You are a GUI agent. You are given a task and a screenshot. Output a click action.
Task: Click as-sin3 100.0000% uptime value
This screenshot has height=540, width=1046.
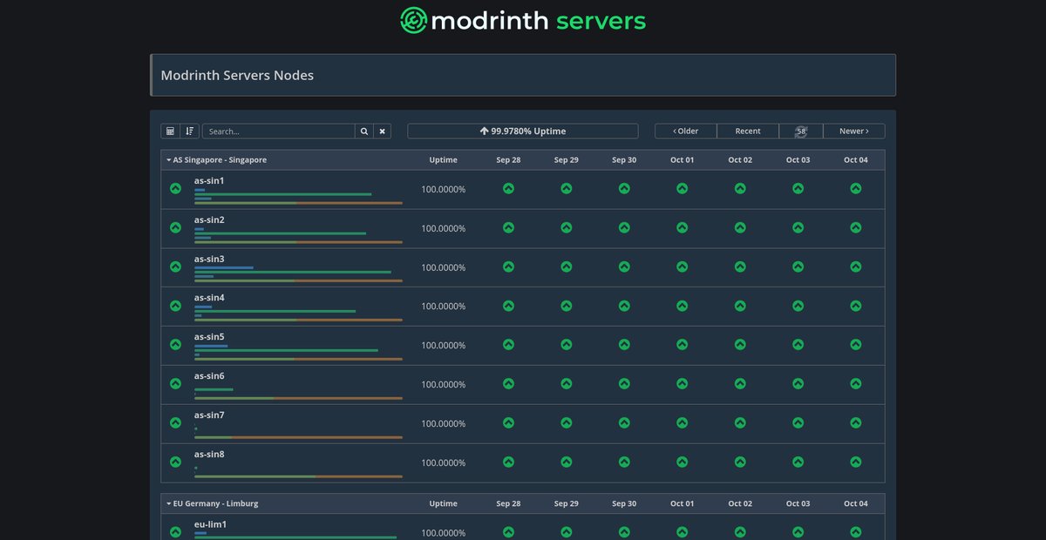point(444,267)
